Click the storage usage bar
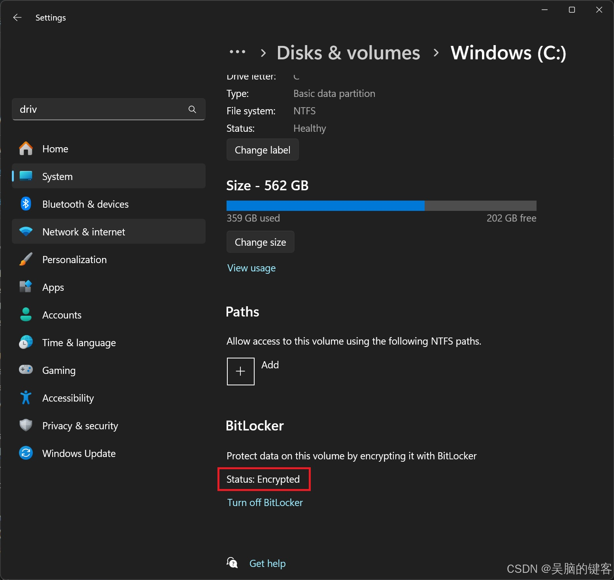614x580 pixels. pyautogui.click(x=381, y=206)
